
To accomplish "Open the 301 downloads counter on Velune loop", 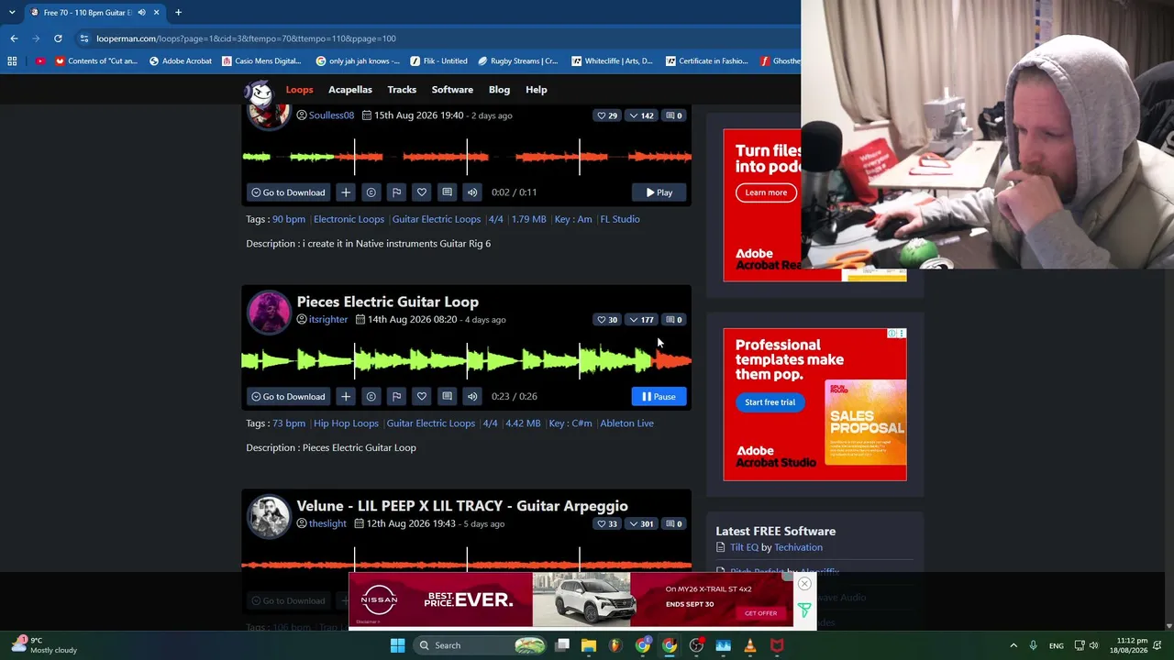I will point(641,524).
